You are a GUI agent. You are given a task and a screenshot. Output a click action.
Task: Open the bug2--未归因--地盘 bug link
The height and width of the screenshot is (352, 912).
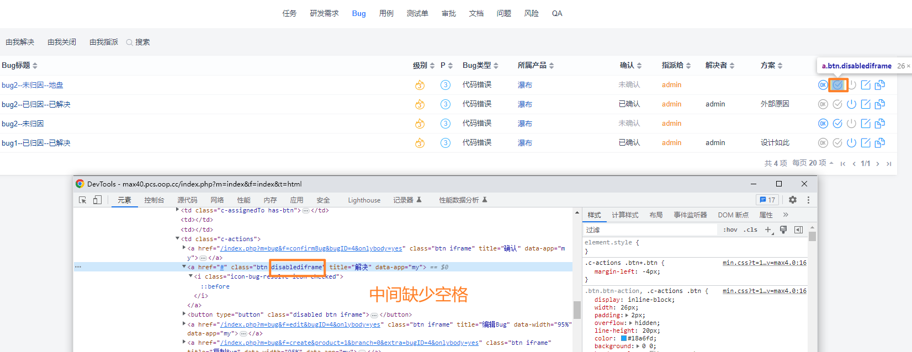point(33,85)
